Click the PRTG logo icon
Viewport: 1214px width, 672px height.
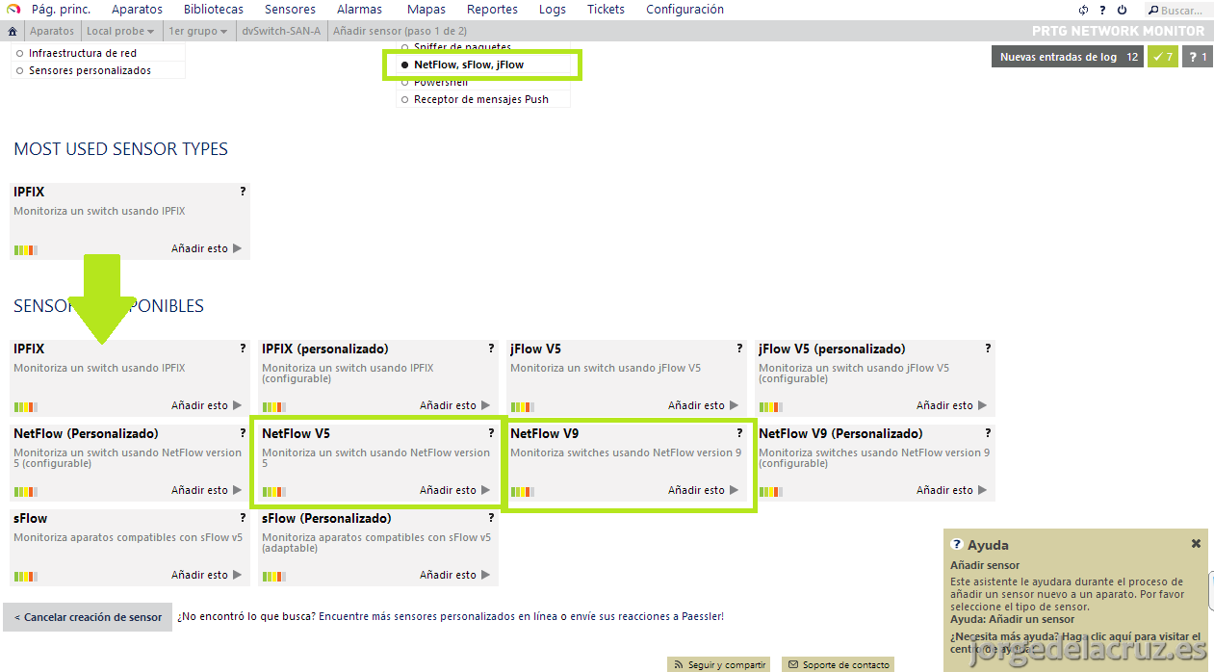[13, 10]
